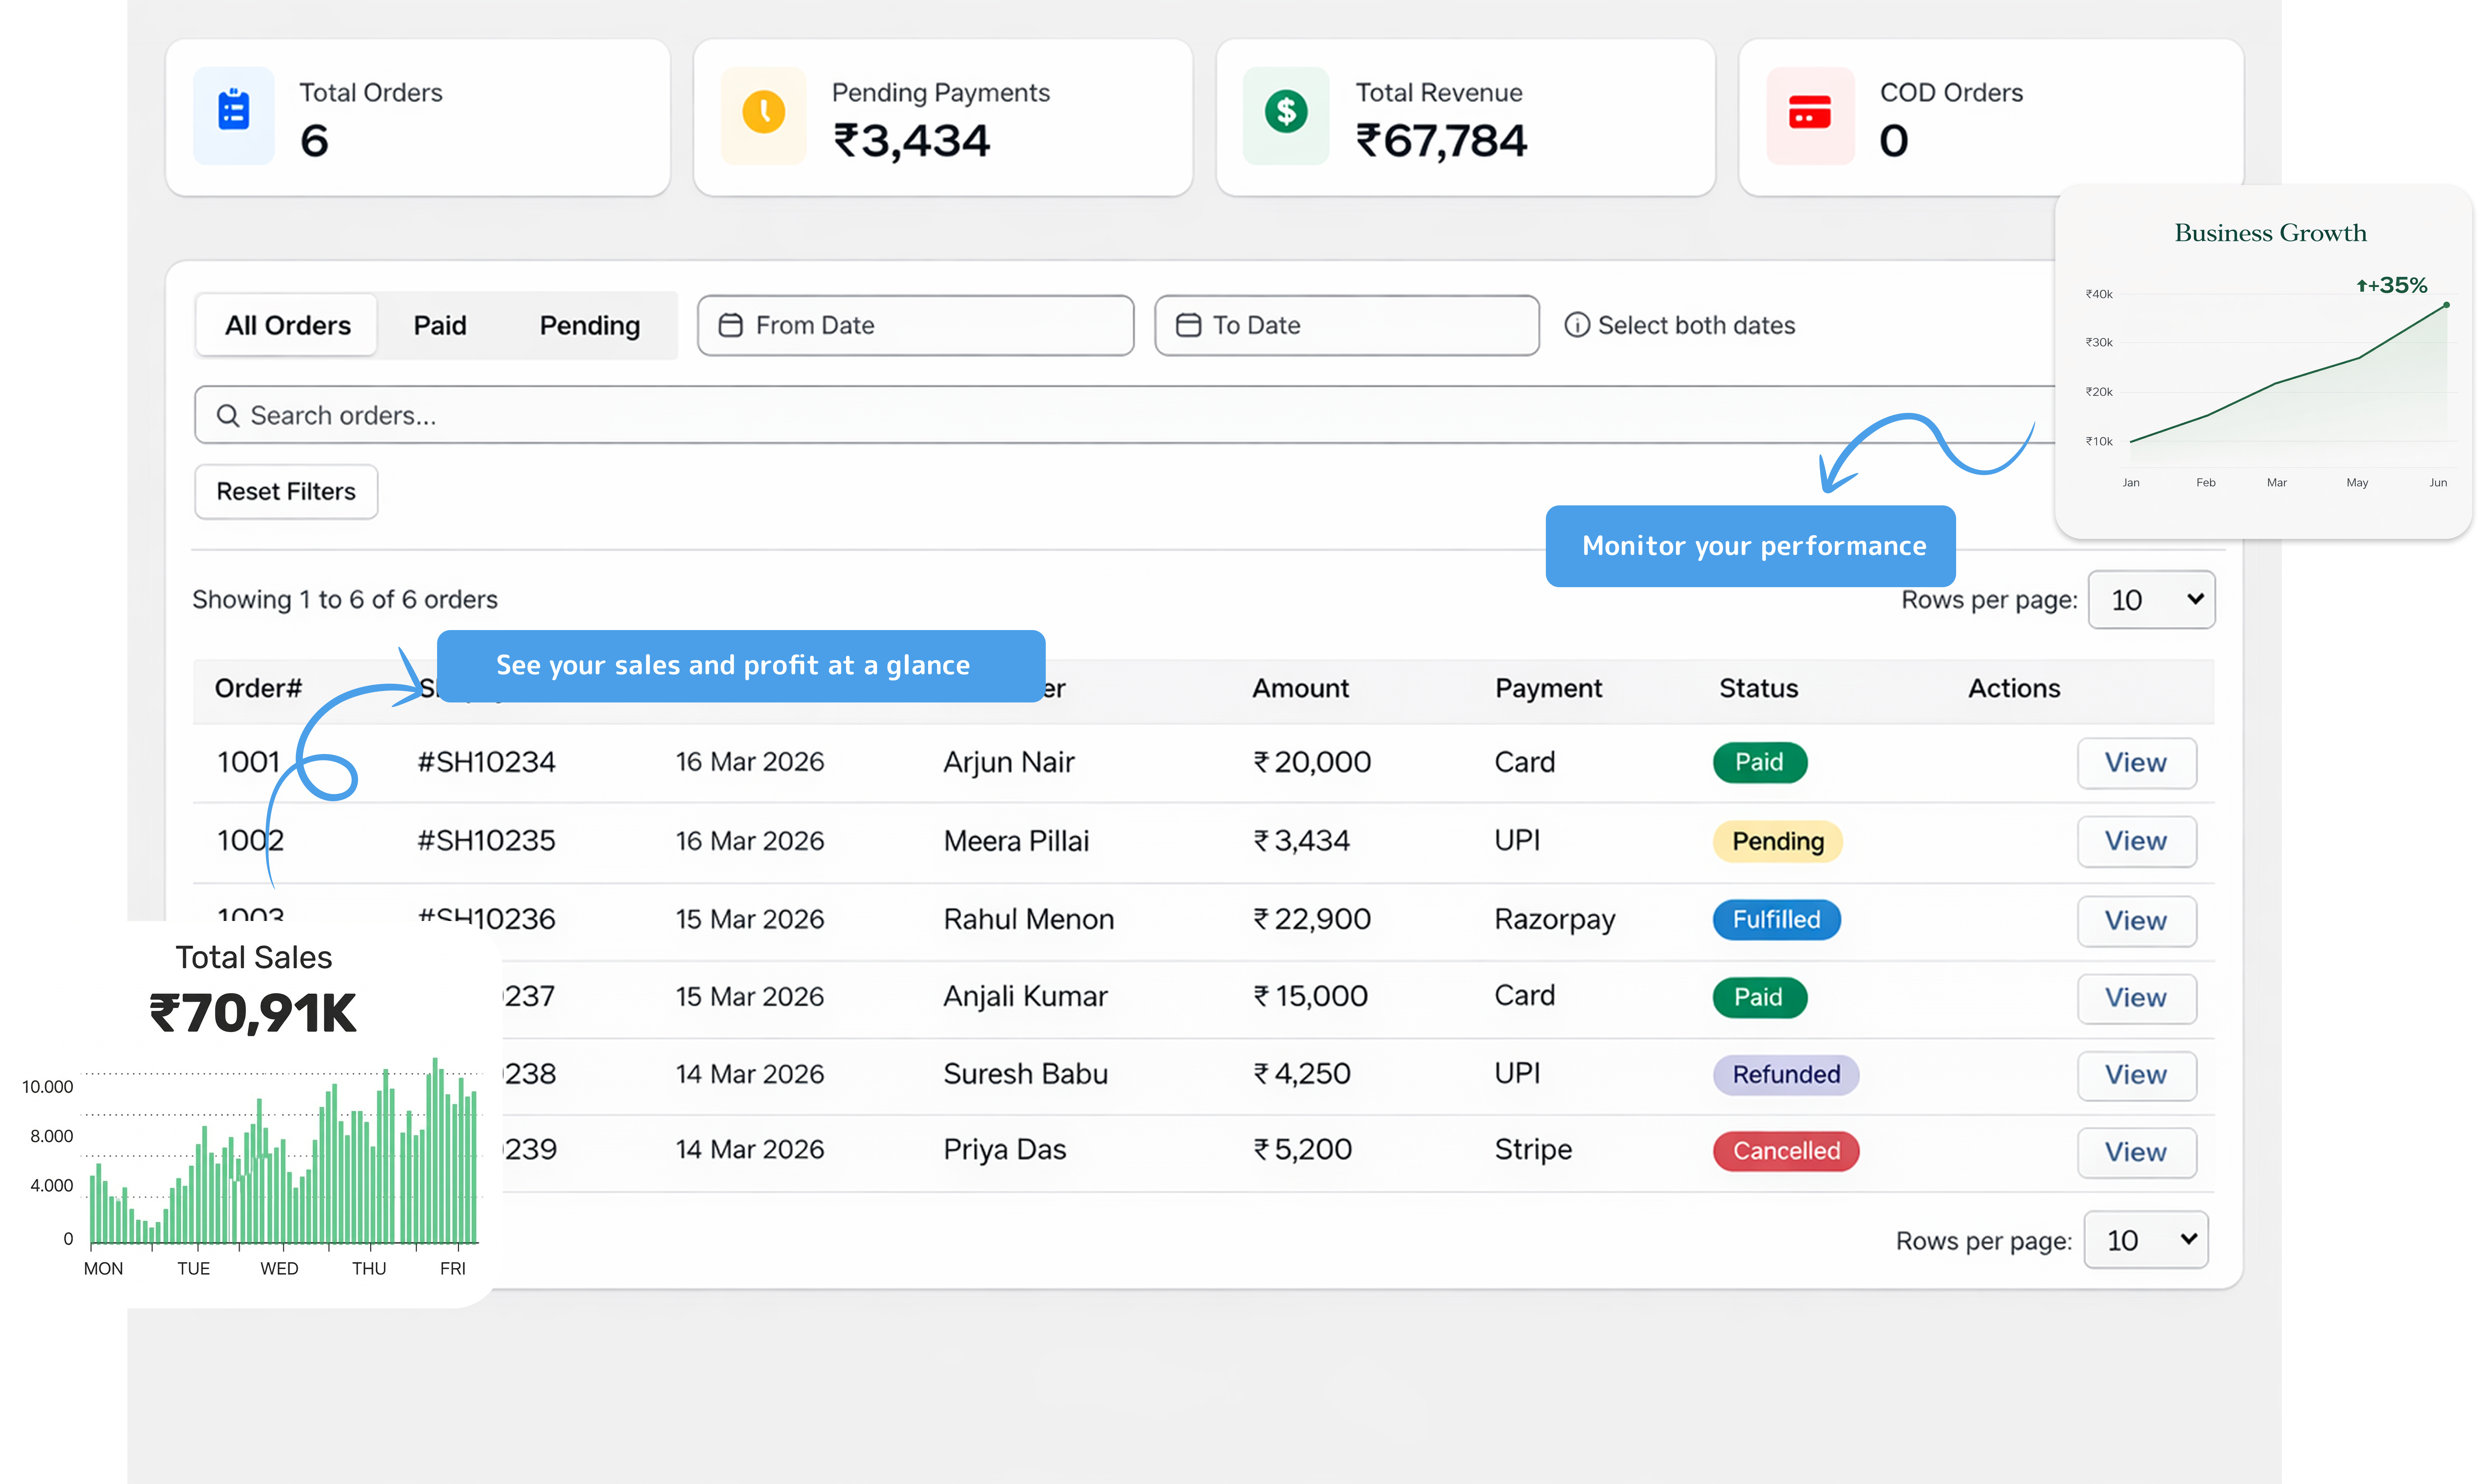This screenshot has height=1484, width=2479.
Task: Click the Reset Filters button
Action: [x=286, y=491]
